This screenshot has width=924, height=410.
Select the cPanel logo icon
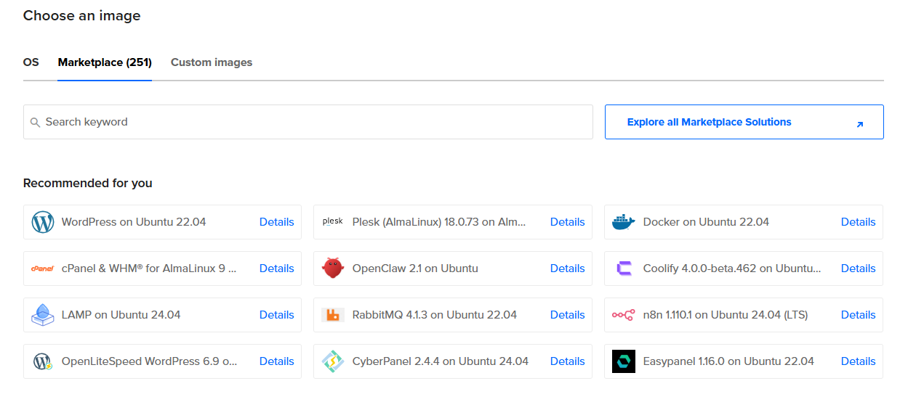43,268
